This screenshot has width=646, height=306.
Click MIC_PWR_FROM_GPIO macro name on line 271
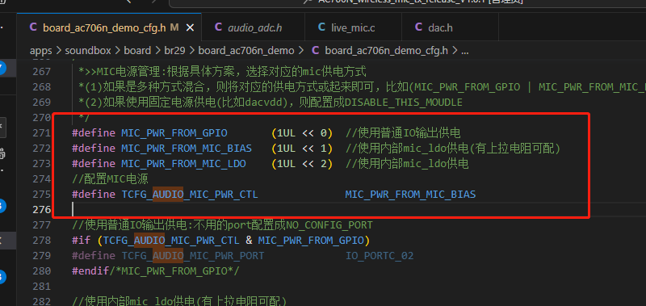pos(174,132)
